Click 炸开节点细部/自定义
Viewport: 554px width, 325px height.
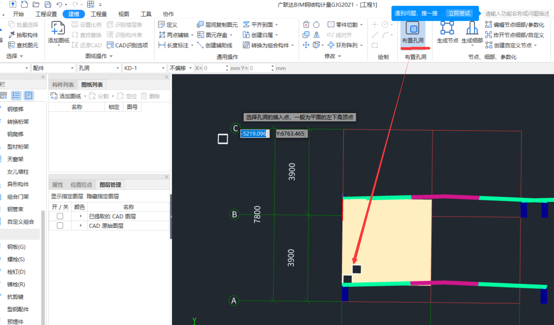click(x=514, y=35)
